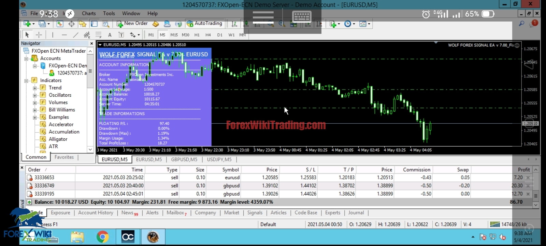Open the Data Window icon
Viewport: 546px width, 246px height.
tap(71, 24)
